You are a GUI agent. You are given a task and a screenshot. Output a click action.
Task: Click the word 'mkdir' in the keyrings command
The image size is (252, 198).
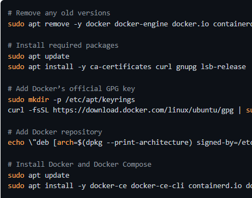point(38,100)
